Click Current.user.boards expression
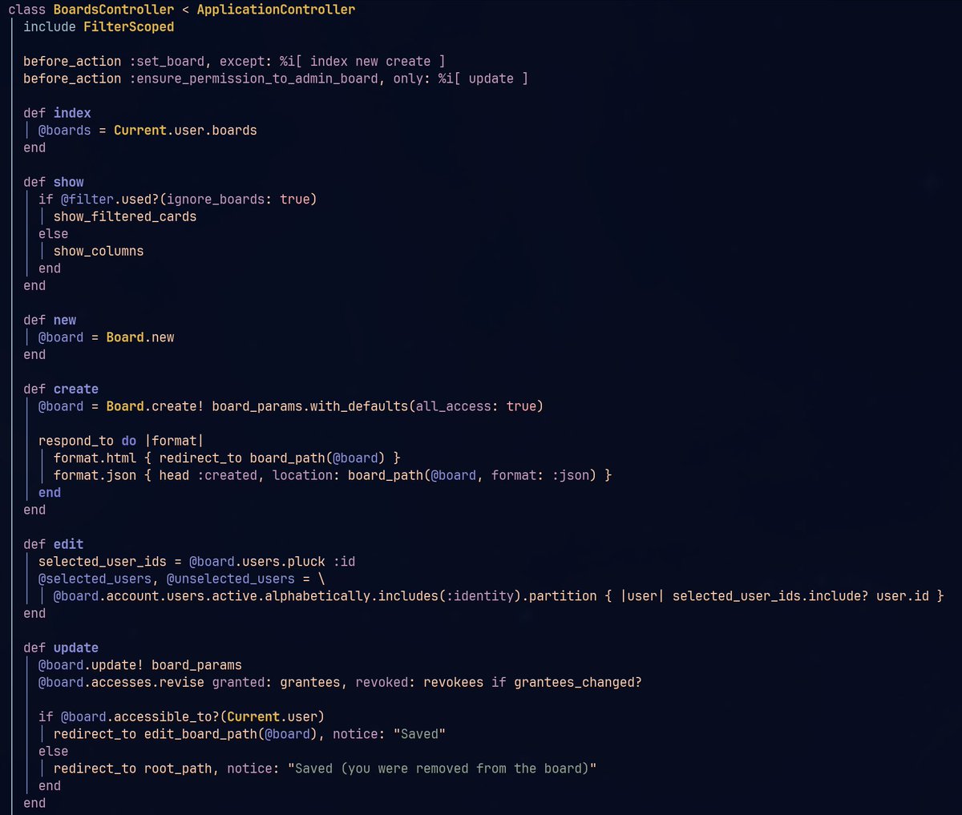The image size is (962, 815). pyautogui.click(x=185, y=130)
